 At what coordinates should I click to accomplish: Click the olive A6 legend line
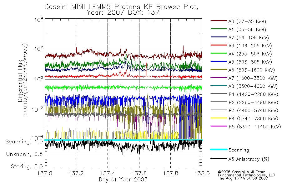coord(219,70)
